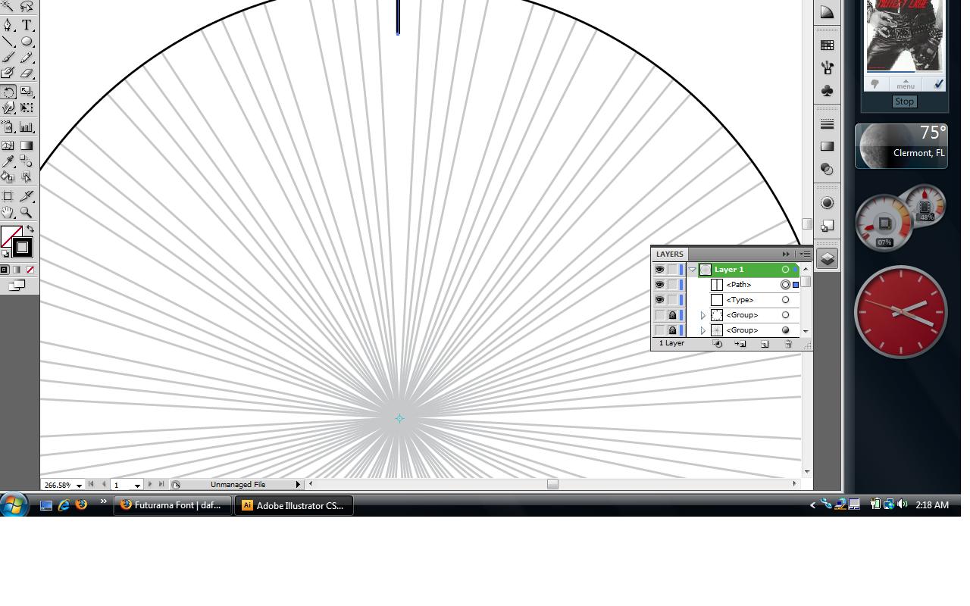Select the Eyedropper tool
The image size is (970, 606).
(8, 161)
